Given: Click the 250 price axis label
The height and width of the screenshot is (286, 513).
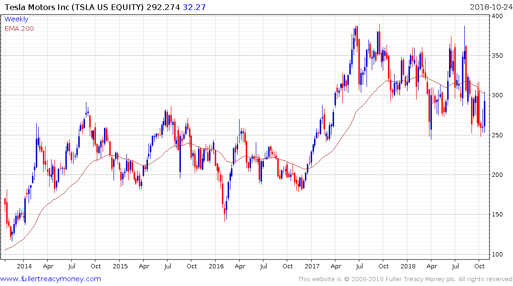Looking at the screenshot, I should click(x=497, y=135).
